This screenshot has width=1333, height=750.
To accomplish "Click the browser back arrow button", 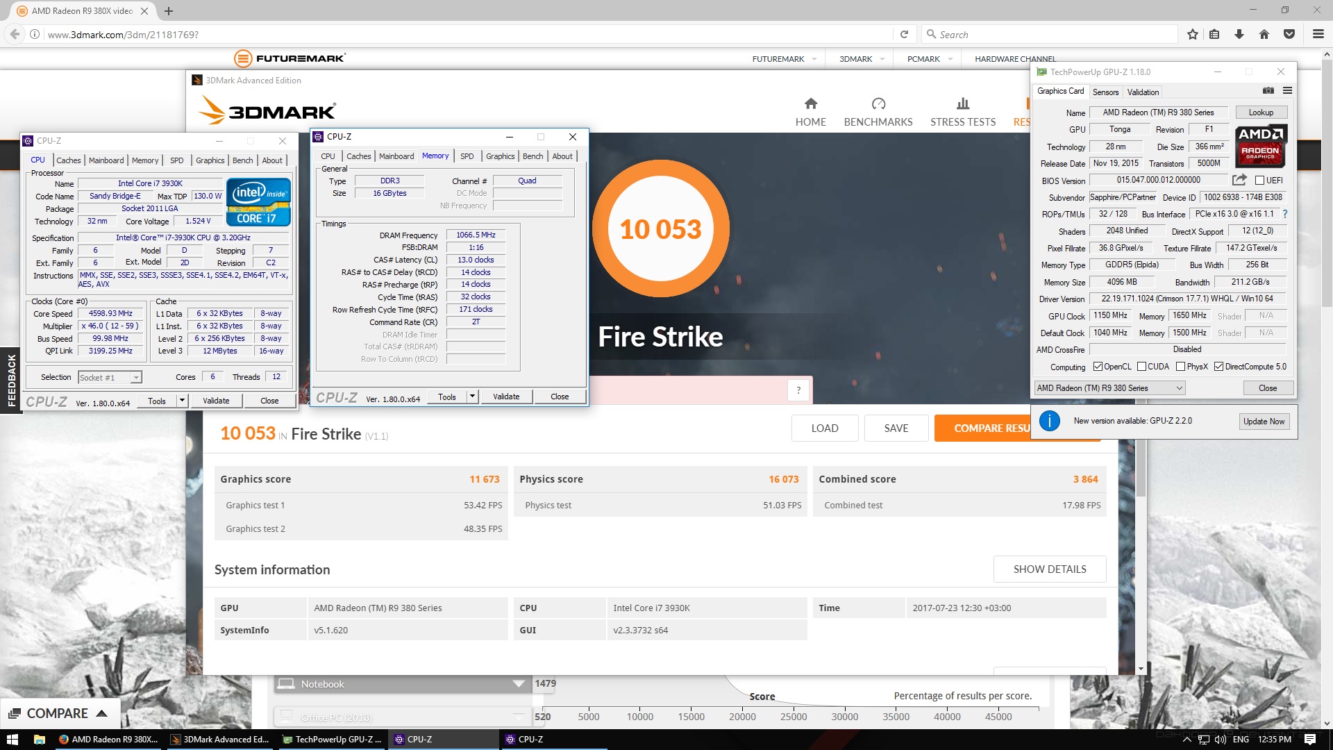I will (x=14, y=34).
